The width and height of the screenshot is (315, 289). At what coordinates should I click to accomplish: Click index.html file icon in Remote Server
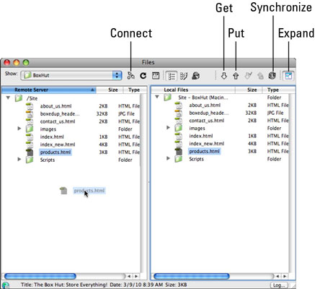coord(30,137)
